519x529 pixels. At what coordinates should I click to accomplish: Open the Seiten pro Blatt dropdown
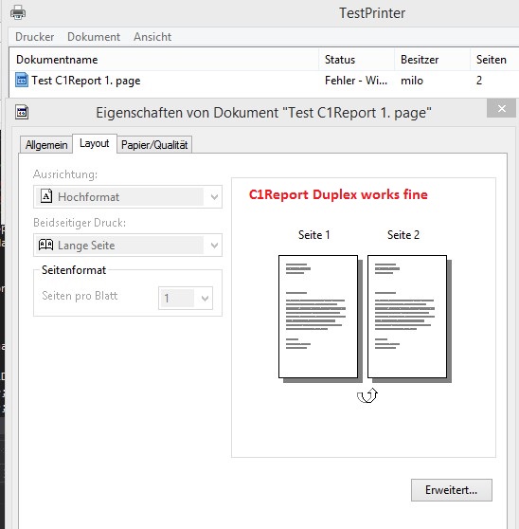(x=186, y=298)
